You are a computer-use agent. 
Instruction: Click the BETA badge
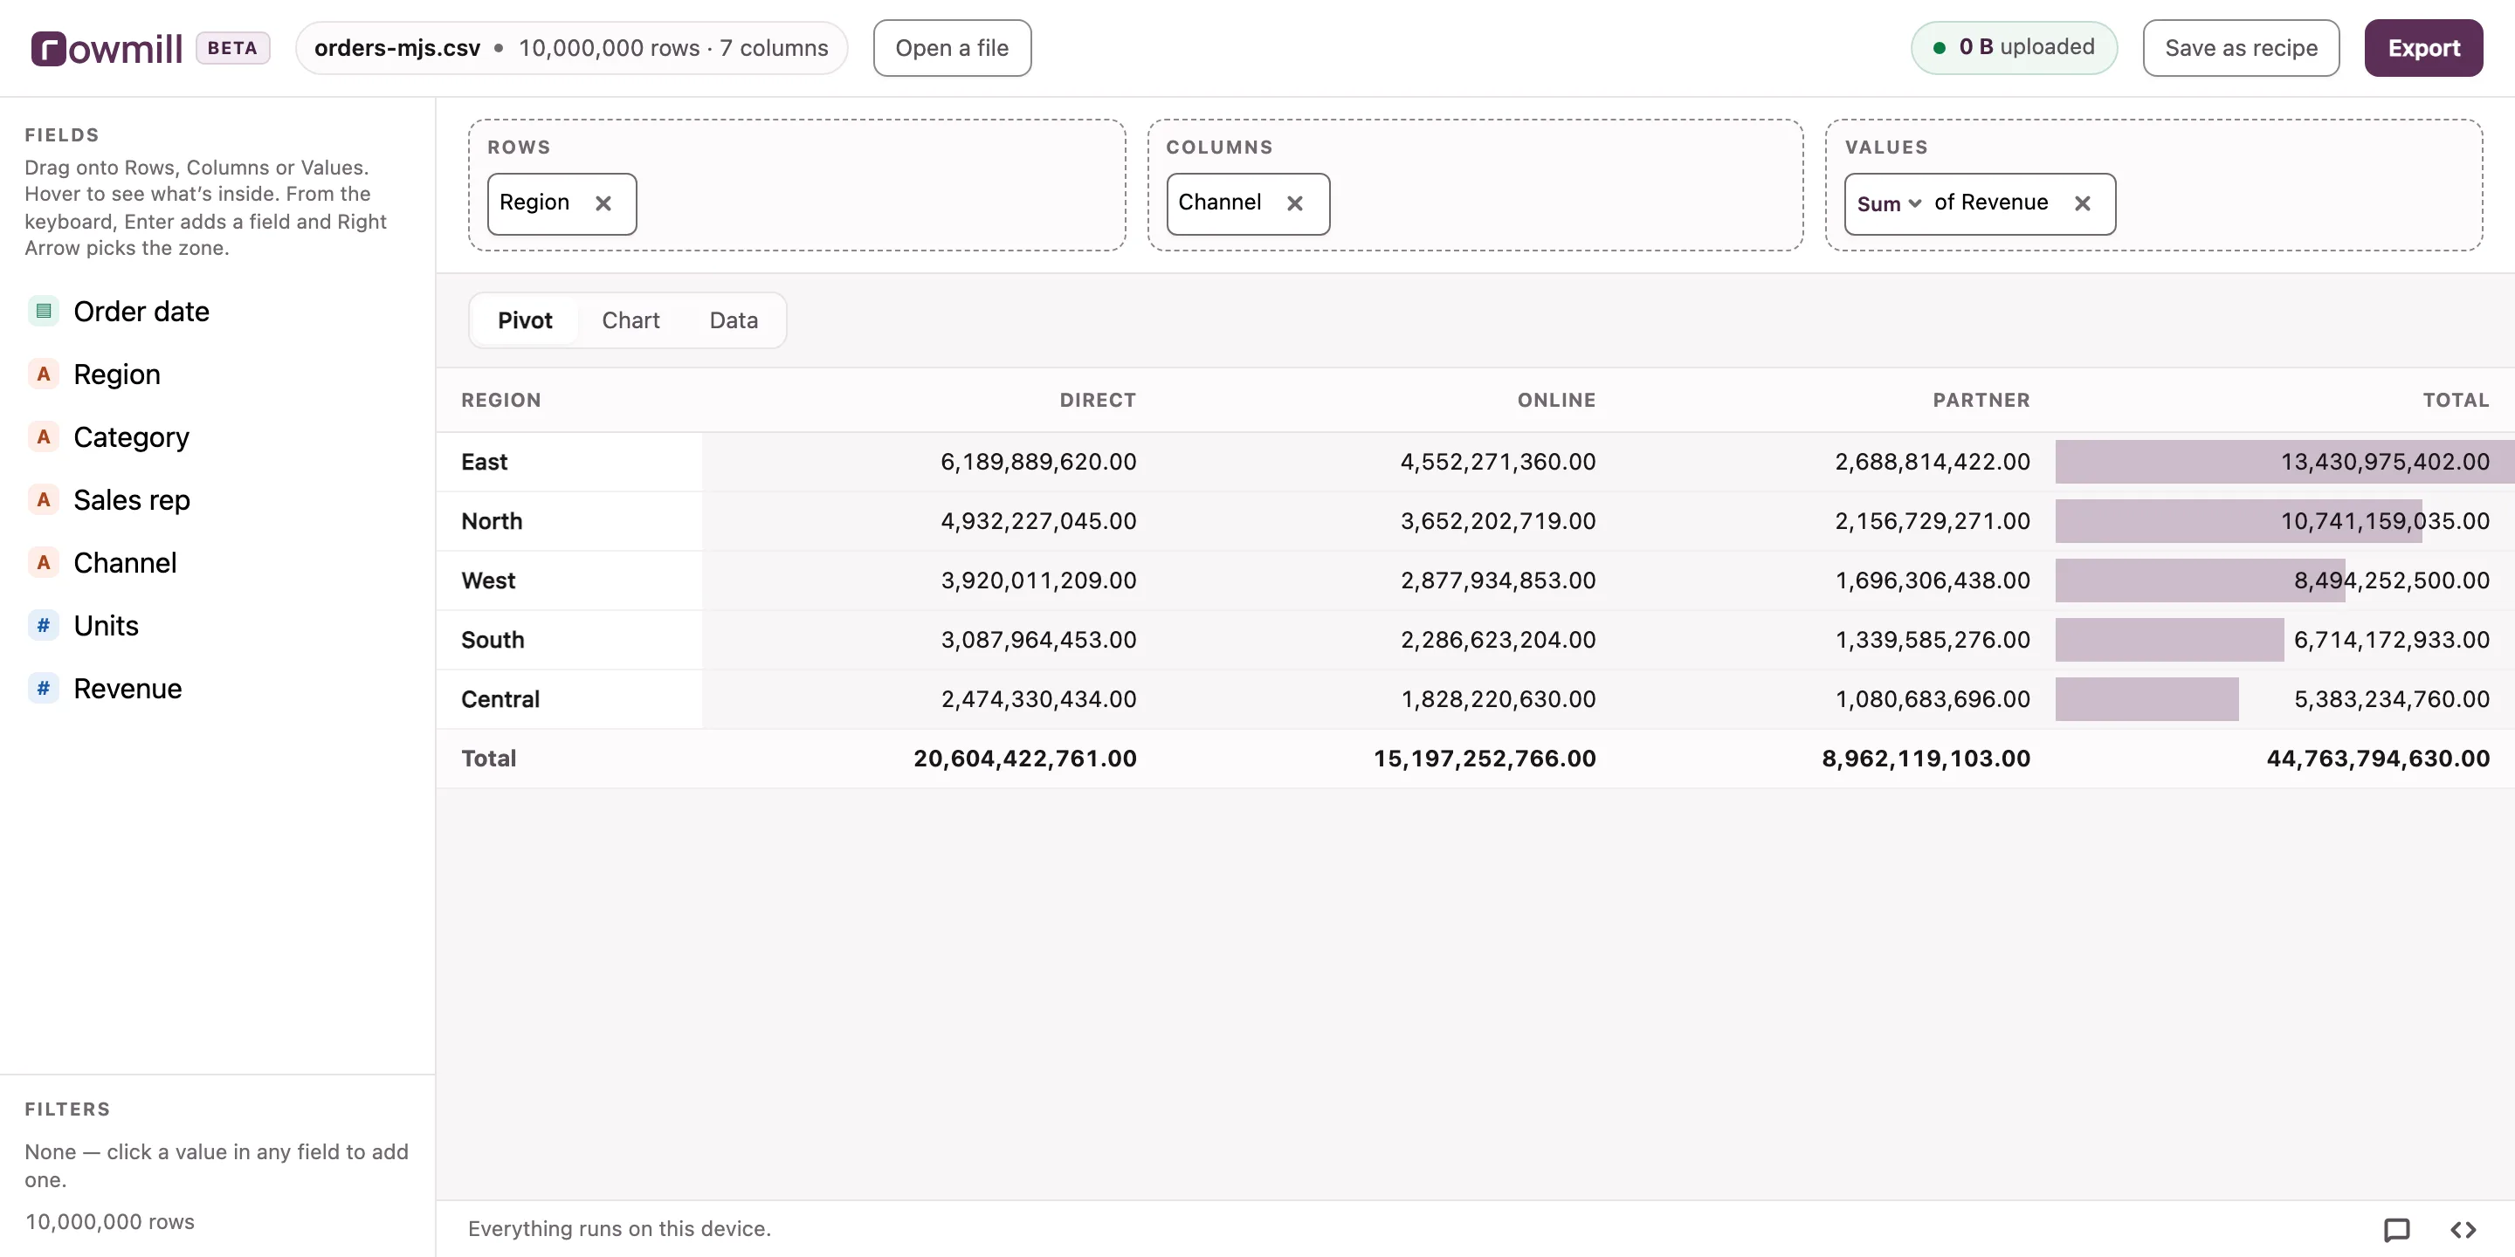[232, 48]
